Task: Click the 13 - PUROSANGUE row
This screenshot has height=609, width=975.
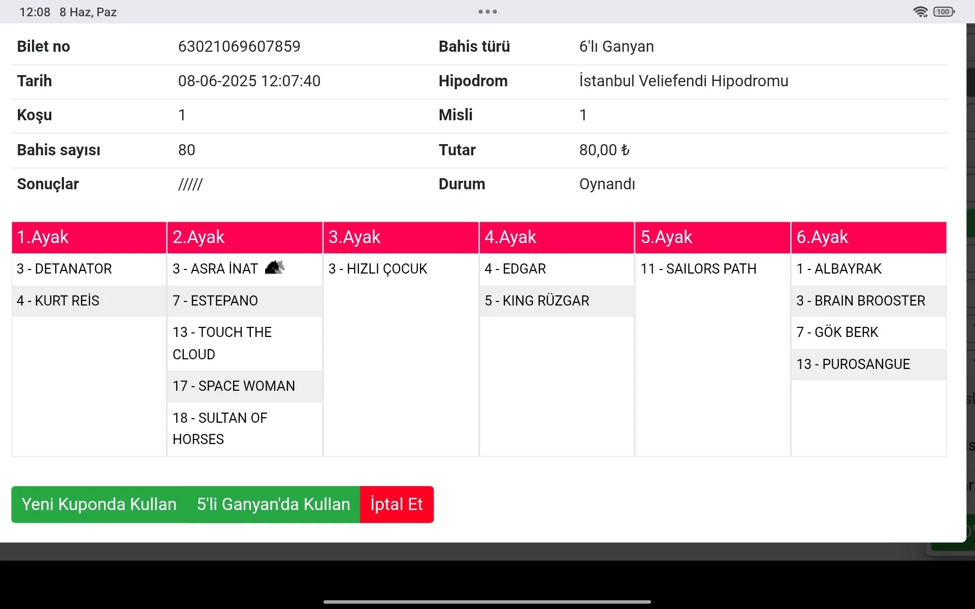Action: (x=853, y=364)
